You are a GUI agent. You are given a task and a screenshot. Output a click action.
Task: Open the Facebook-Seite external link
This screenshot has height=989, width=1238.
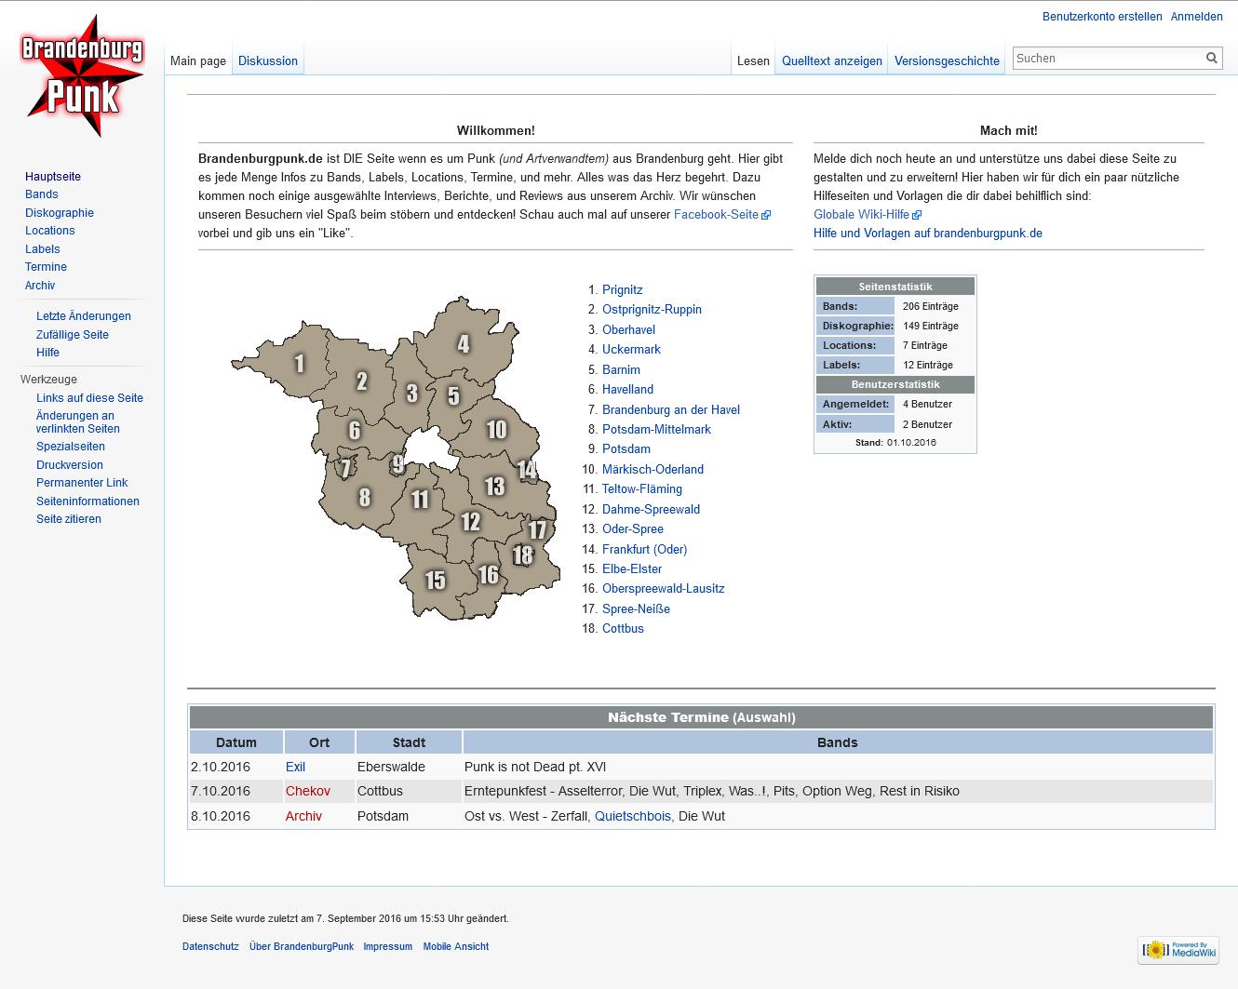(x=716, y=215)
